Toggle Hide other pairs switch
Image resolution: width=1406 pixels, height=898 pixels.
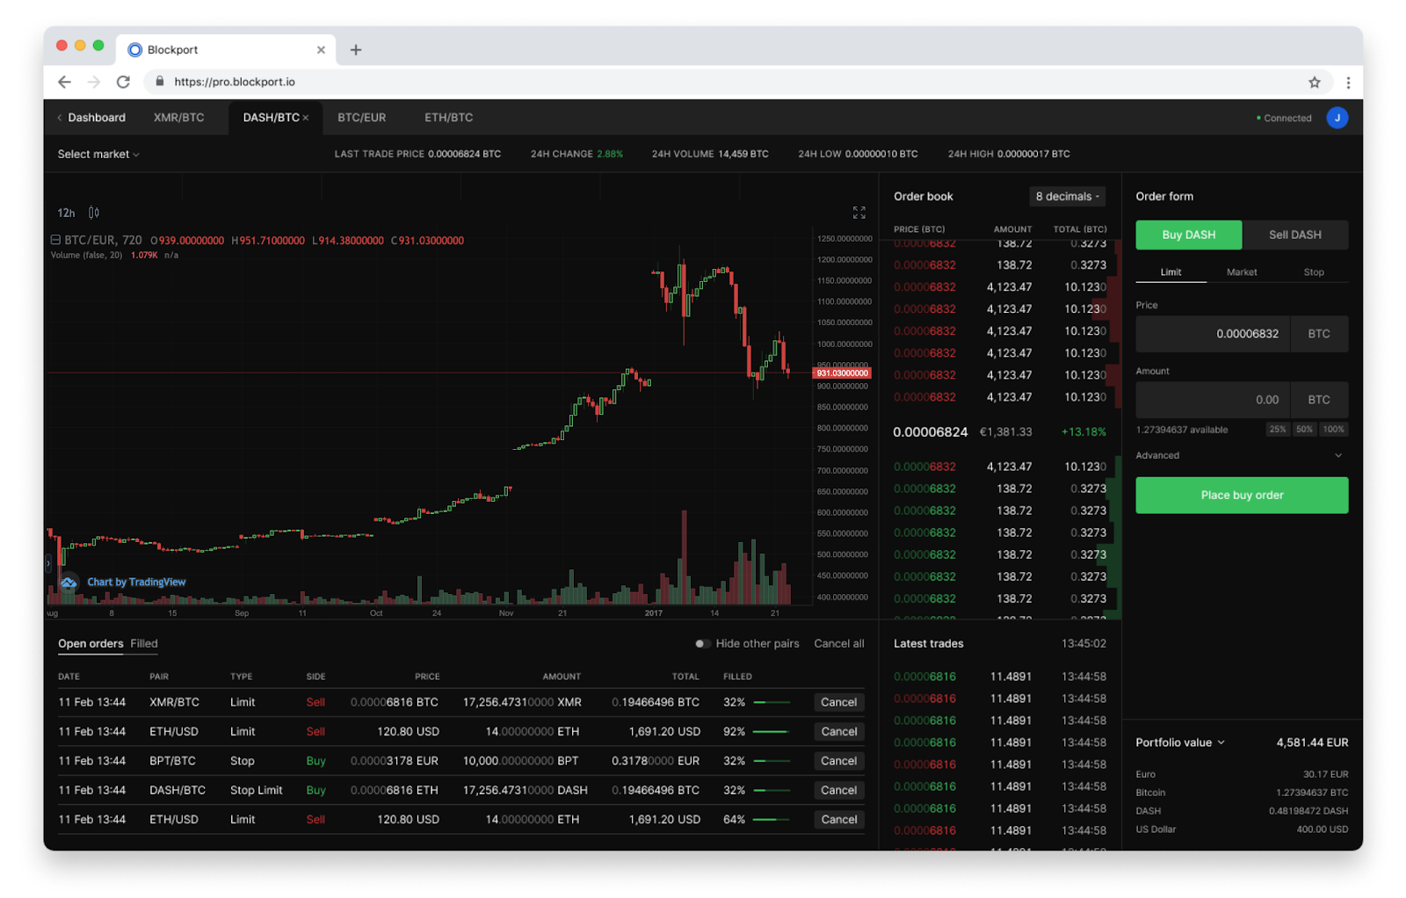click(702, 643)
